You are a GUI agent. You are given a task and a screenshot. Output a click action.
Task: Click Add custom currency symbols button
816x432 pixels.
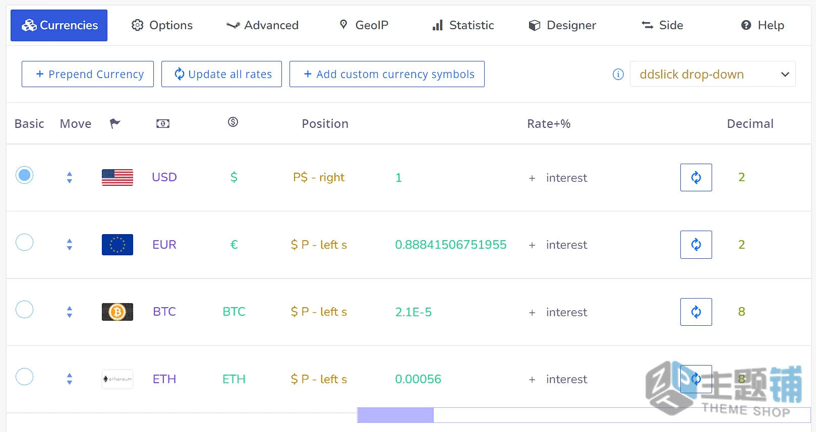click(x=387, y=74)
